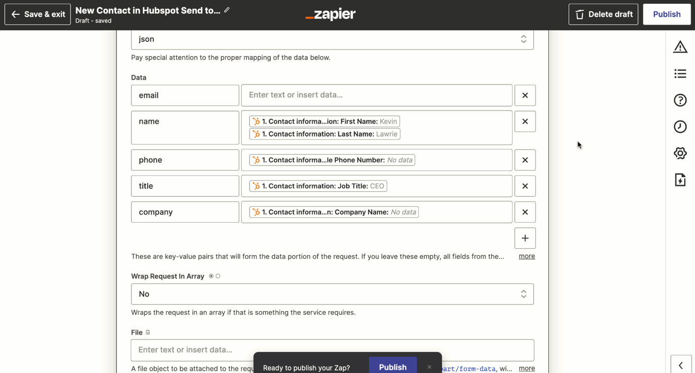Open the warning issues icon in right sidebar

click(x=680, y=47)
